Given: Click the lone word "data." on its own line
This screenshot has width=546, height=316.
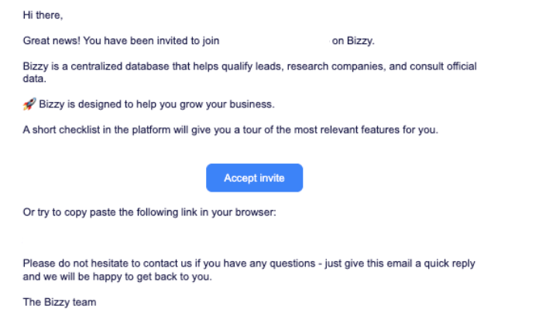Looking at the screenshot, I should click(35, 79).
